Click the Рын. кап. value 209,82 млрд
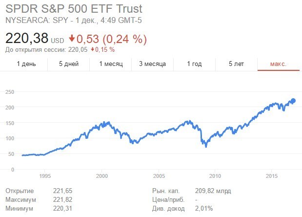Viewport: 302px width, 217px height. (212, 191)
